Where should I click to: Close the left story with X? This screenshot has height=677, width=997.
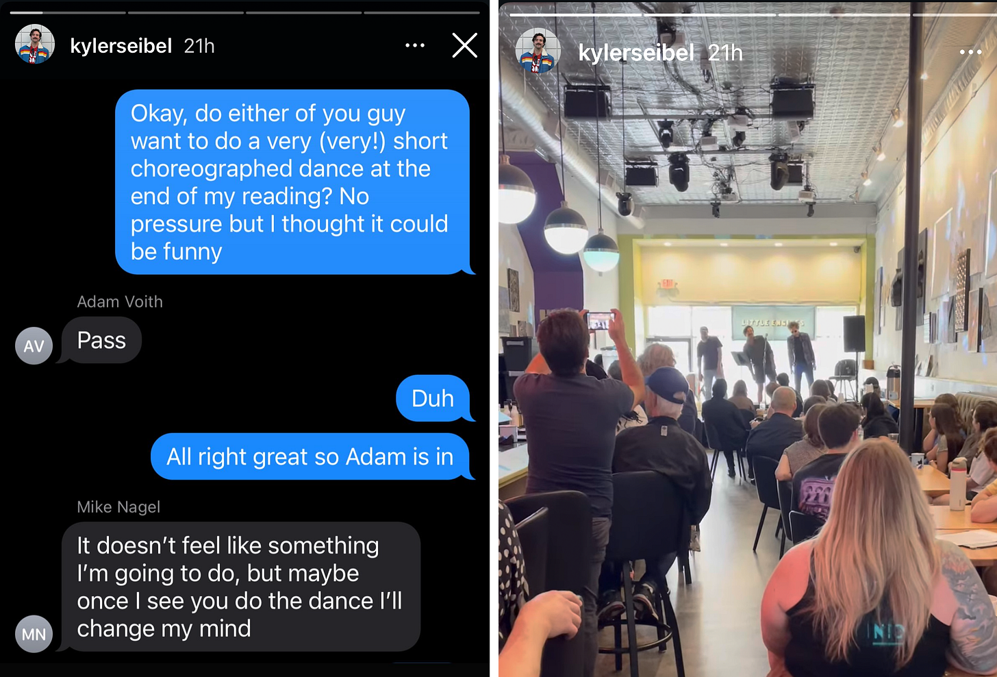[465, 45]
